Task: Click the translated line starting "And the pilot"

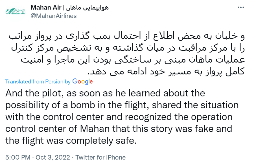Action: (x=105, y=93)
